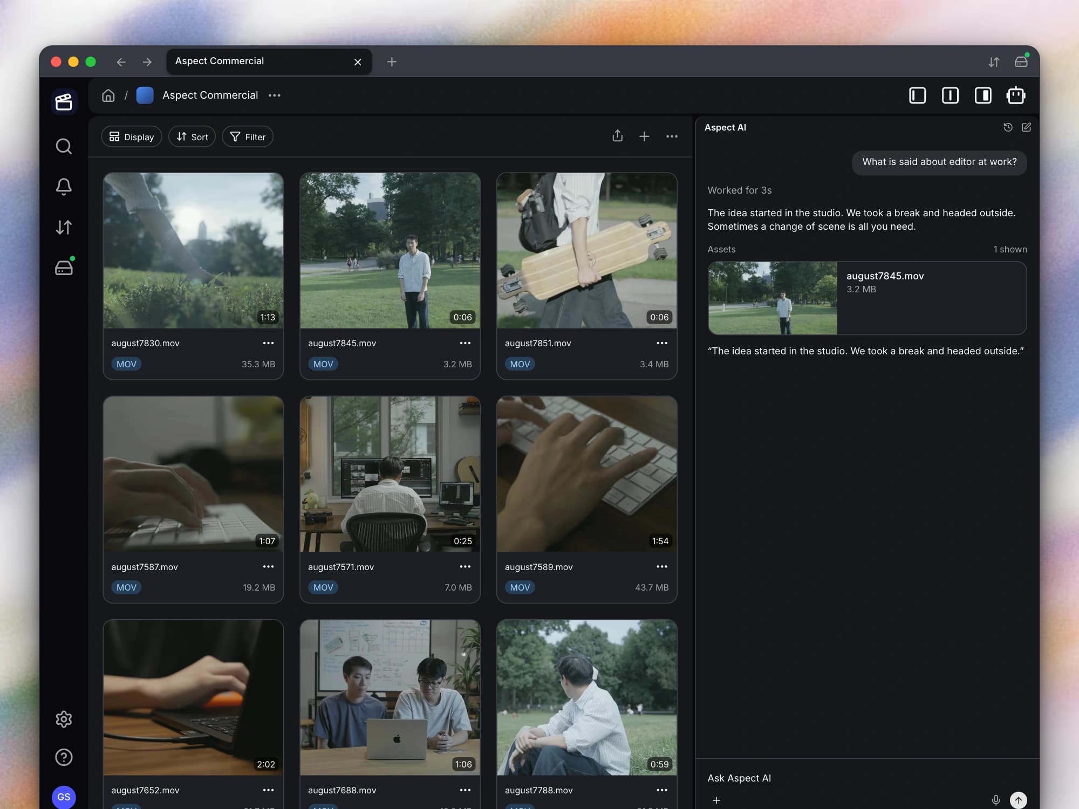Open the Display options dropdown
This screenshot has width=1079, height=809.
[132, 137]
